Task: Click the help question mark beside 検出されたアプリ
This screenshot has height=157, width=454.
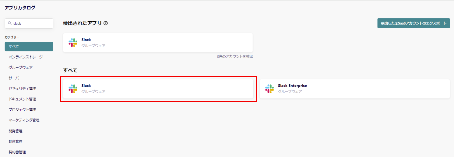Action: (106, 23)
